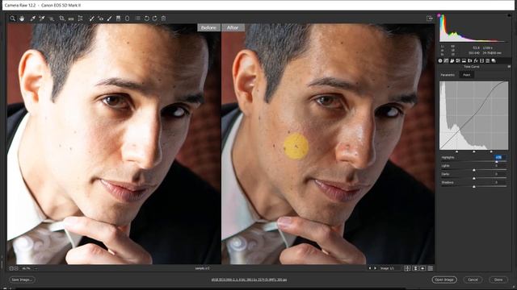Click the trash delete icon
Viewport: 517px width, 290px height.
point(163,19)
